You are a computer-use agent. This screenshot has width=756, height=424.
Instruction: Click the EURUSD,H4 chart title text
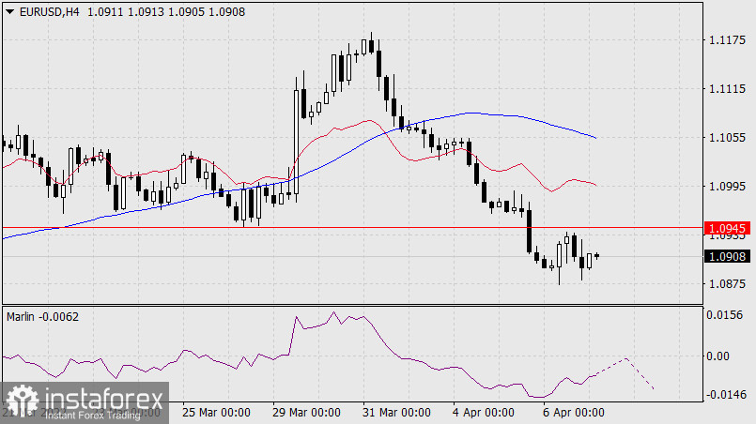(x=49, y=11)
